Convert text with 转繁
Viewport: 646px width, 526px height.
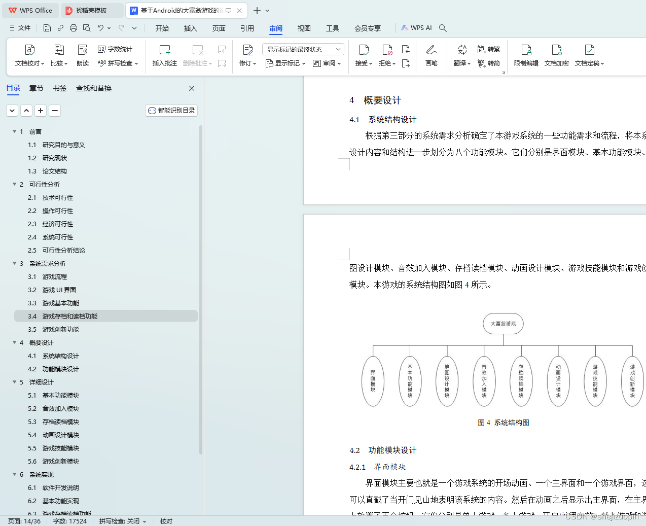click(489, 49)
